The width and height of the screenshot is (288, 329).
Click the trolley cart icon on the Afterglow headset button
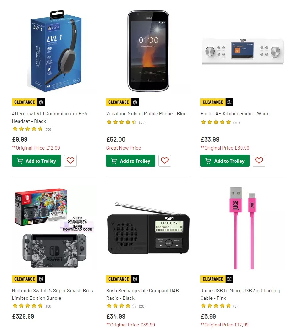pos(20,161)
